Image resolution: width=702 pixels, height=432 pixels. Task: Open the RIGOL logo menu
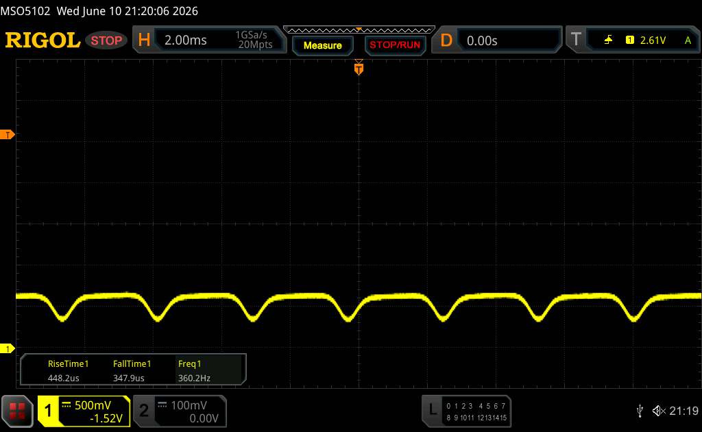tap(43, 40)
